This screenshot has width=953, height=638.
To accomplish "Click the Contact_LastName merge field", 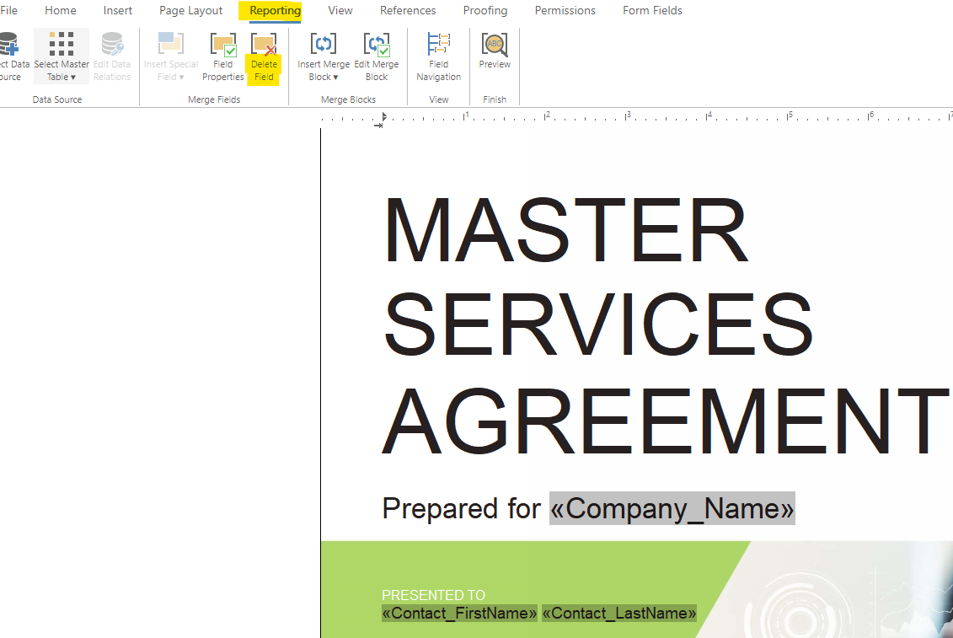I will (619, 613).
